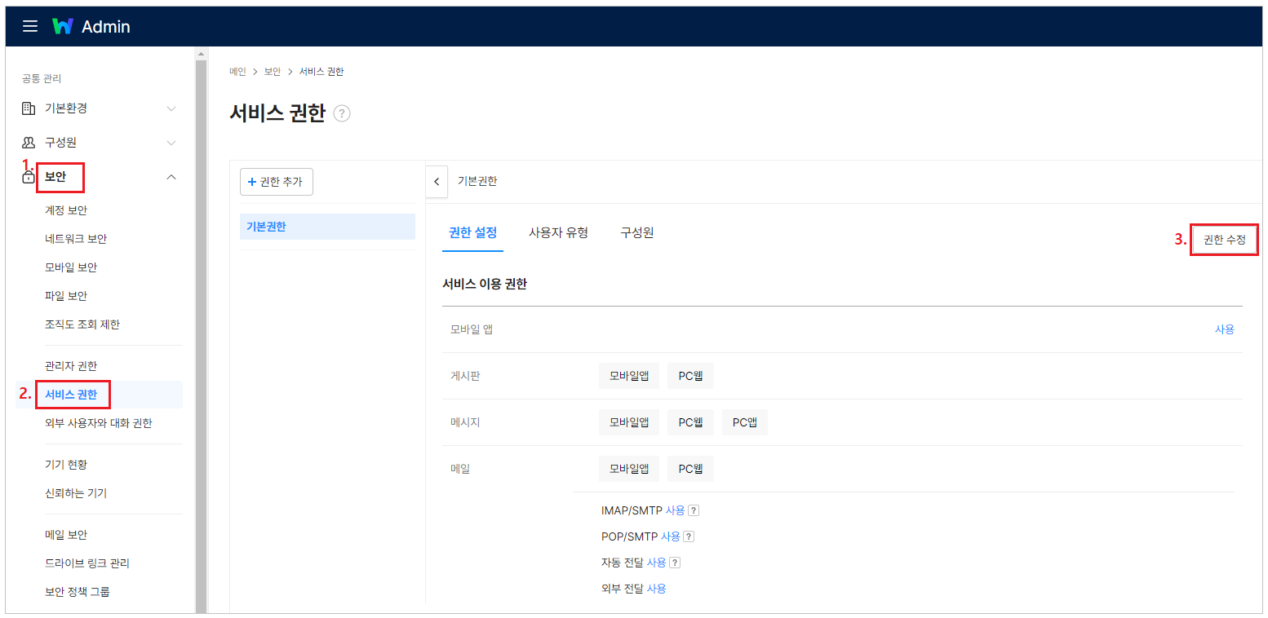Click 사용 next to 자동 전달
1268x618 pixels.
[x=657, y=563]
